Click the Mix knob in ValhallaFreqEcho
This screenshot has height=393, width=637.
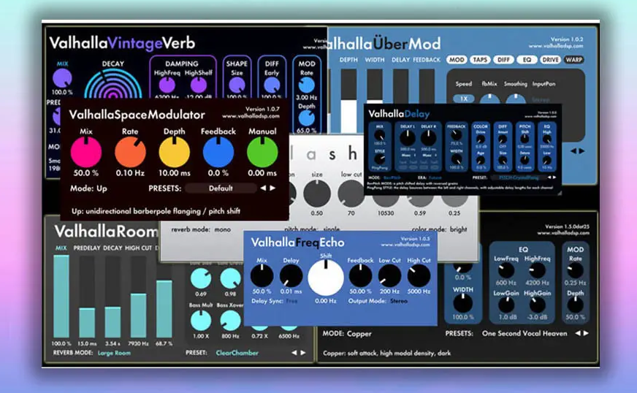[x=262, y=275]
